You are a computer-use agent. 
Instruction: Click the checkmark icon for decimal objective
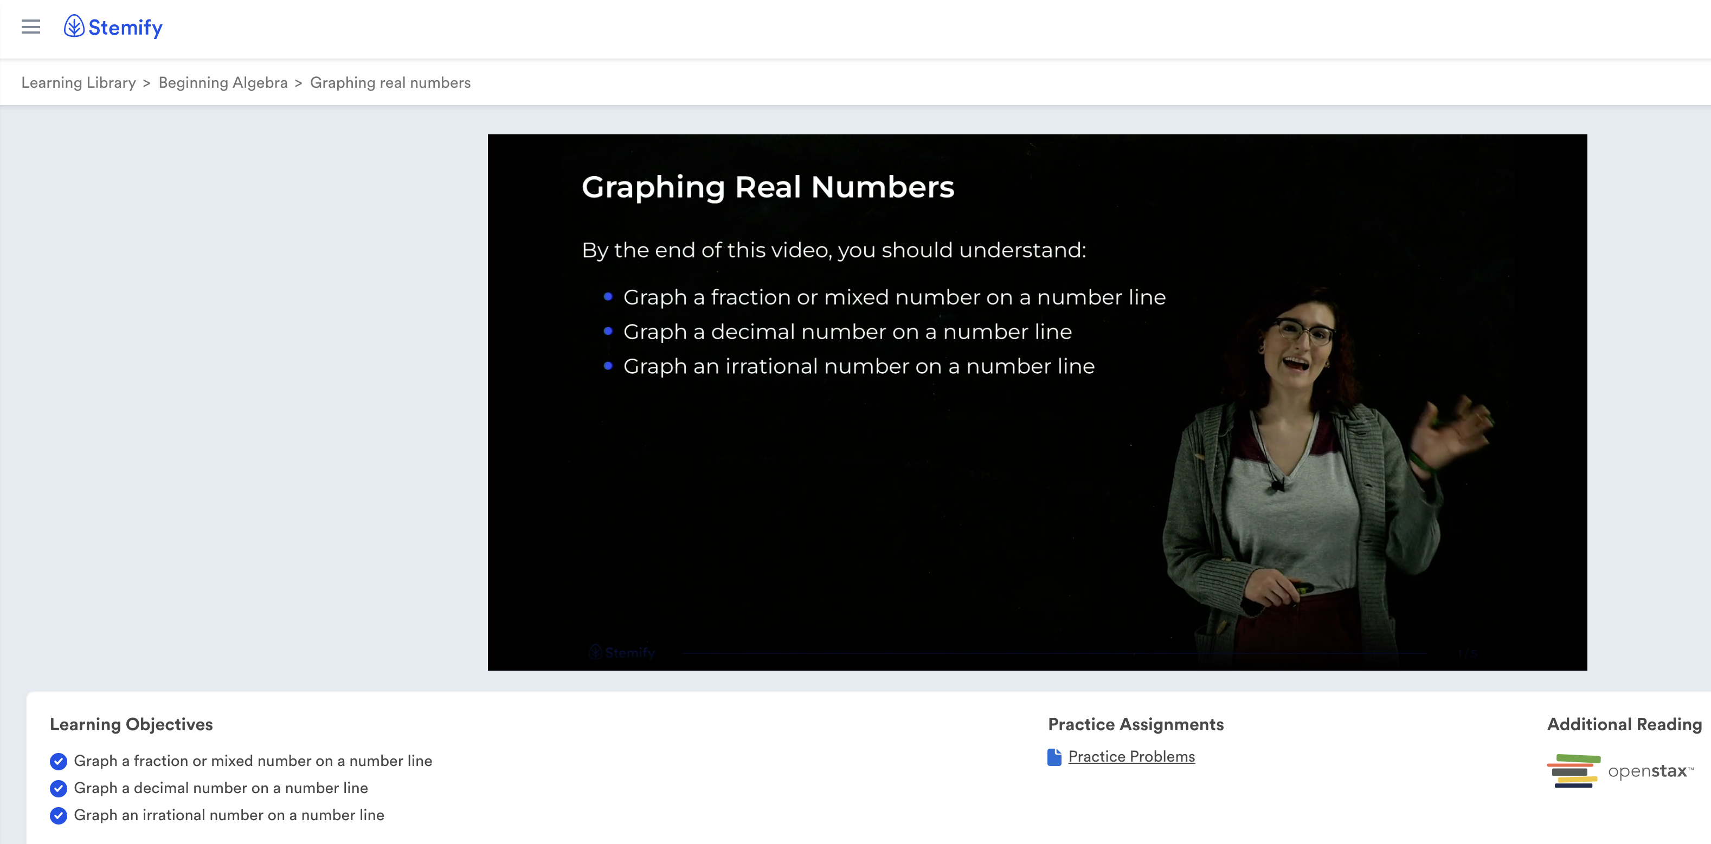[x=59, y=788]
